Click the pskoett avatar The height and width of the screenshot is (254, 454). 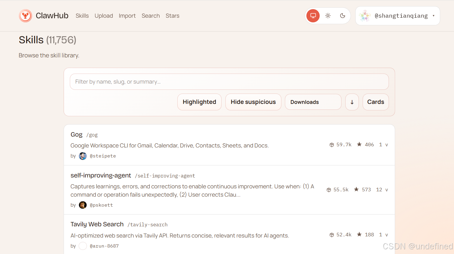click(83, 205)
